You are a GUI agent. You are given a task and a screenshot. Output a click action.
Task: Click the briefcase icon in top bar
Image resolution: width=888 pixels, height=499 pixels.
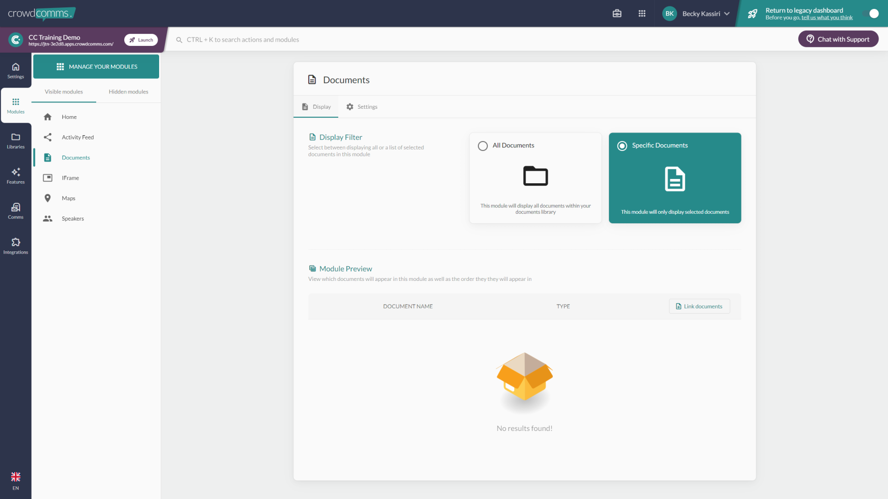[x=617, y=14]
